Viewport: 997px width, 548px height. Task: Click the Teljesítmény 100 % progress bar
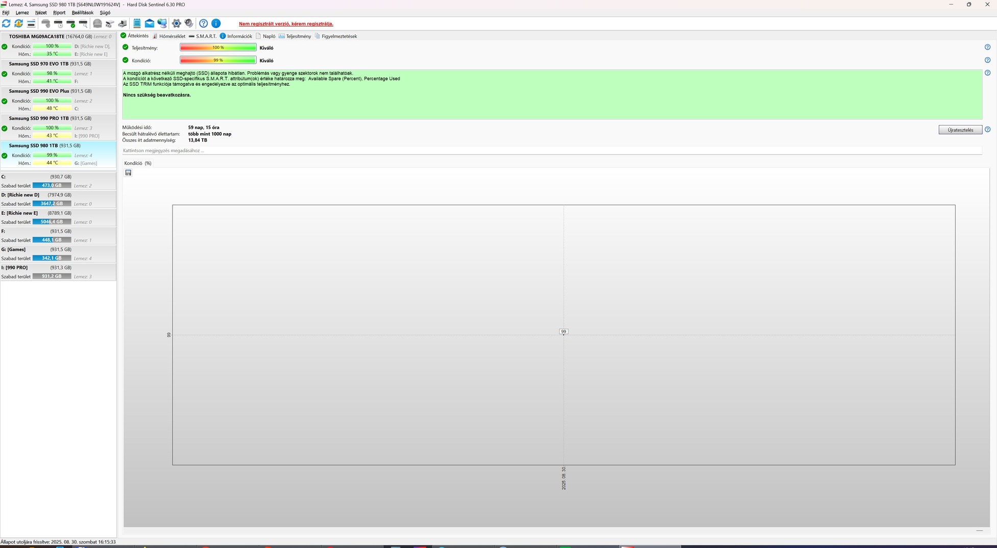(x=218, y=47)
